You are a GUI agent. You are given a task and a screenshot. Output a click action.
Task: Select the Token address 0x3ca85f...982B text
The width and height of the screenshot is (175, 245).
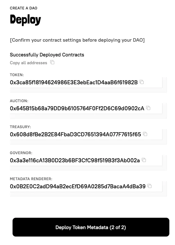click(74, 82)
